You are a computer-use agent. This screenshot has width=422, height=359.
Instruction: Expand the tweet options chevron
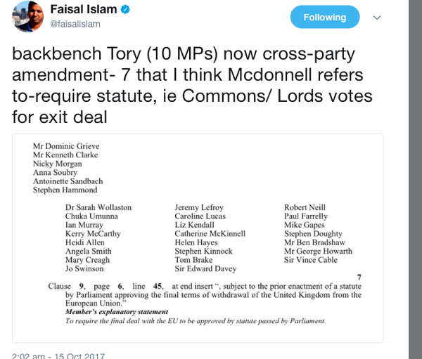point(378,17)
